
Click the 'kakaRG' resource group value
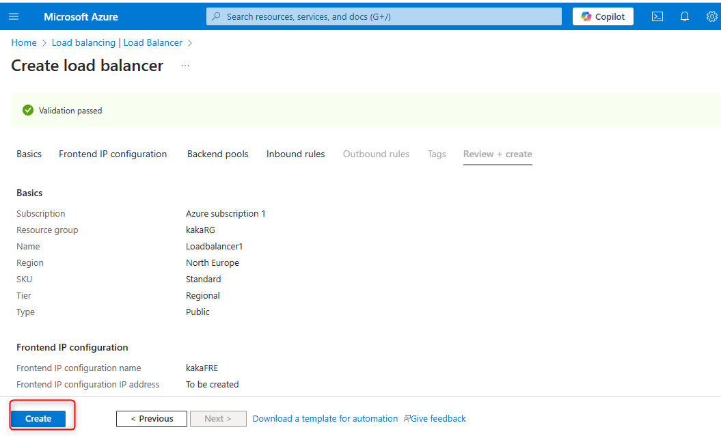click(x=200, y=230)
